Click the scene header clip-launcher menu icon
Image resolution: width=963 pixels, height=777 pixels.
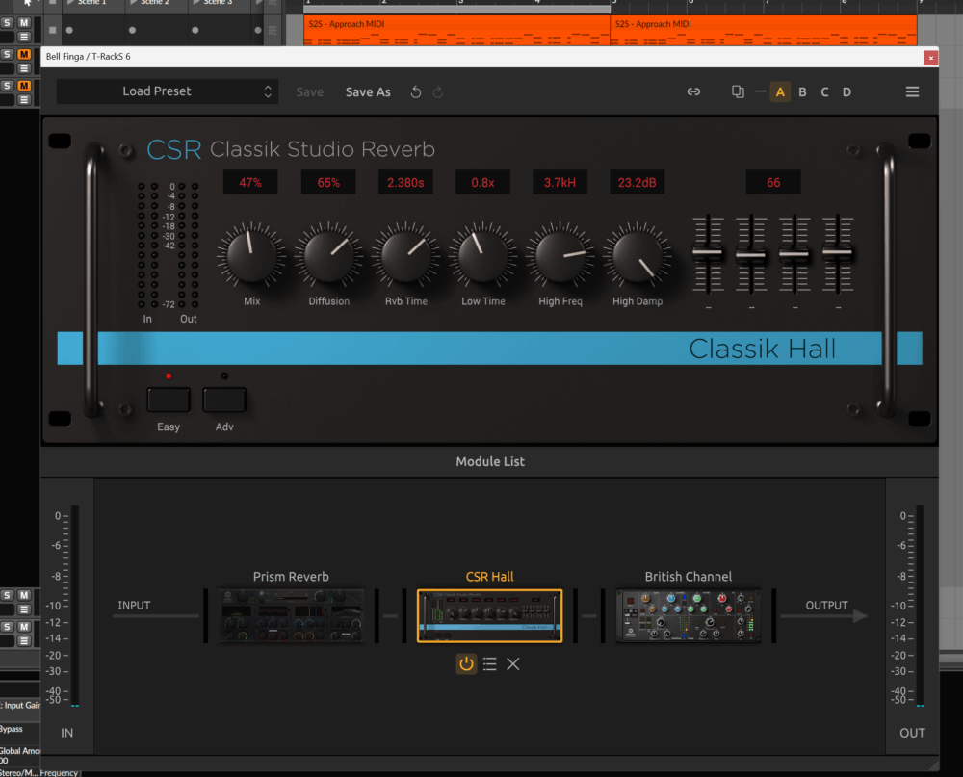(x=273, y=3)
